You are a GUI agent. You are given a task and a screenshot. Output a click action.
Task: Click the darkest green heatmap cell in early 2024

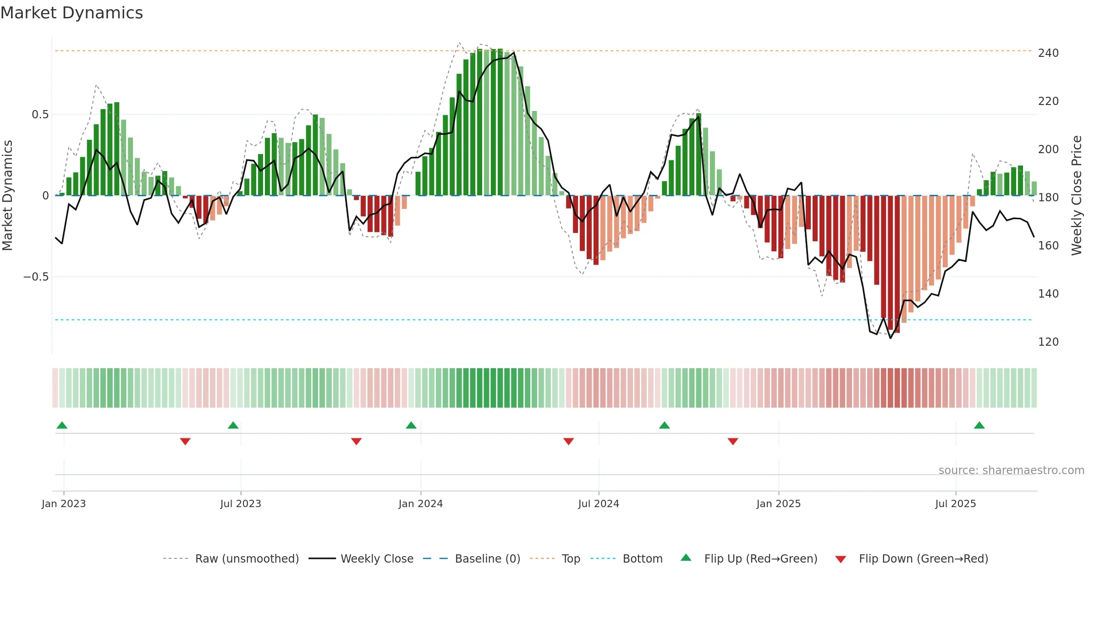tap(493, 387)
